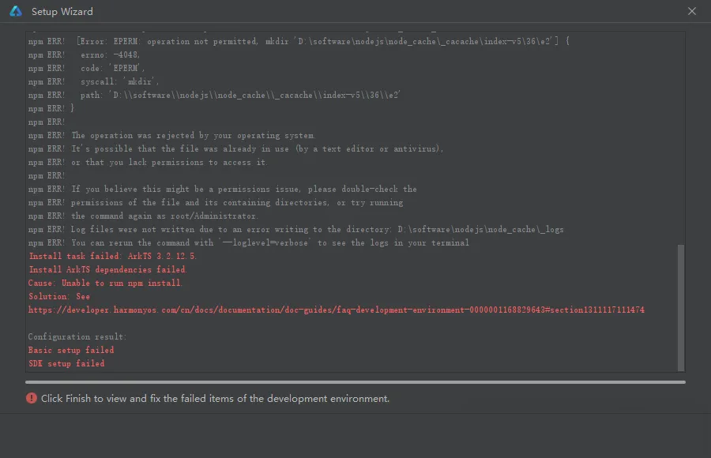This screenshot has width=711, height=458.
Task: Click the DevEco Studio logo icon
Action: (x=16, y=11)
